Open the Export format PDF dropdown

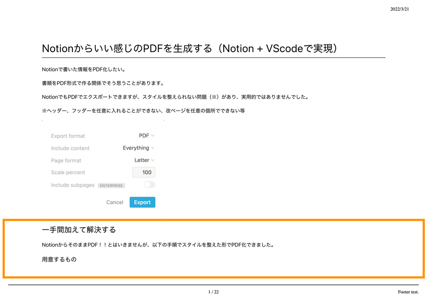point(146,135)
